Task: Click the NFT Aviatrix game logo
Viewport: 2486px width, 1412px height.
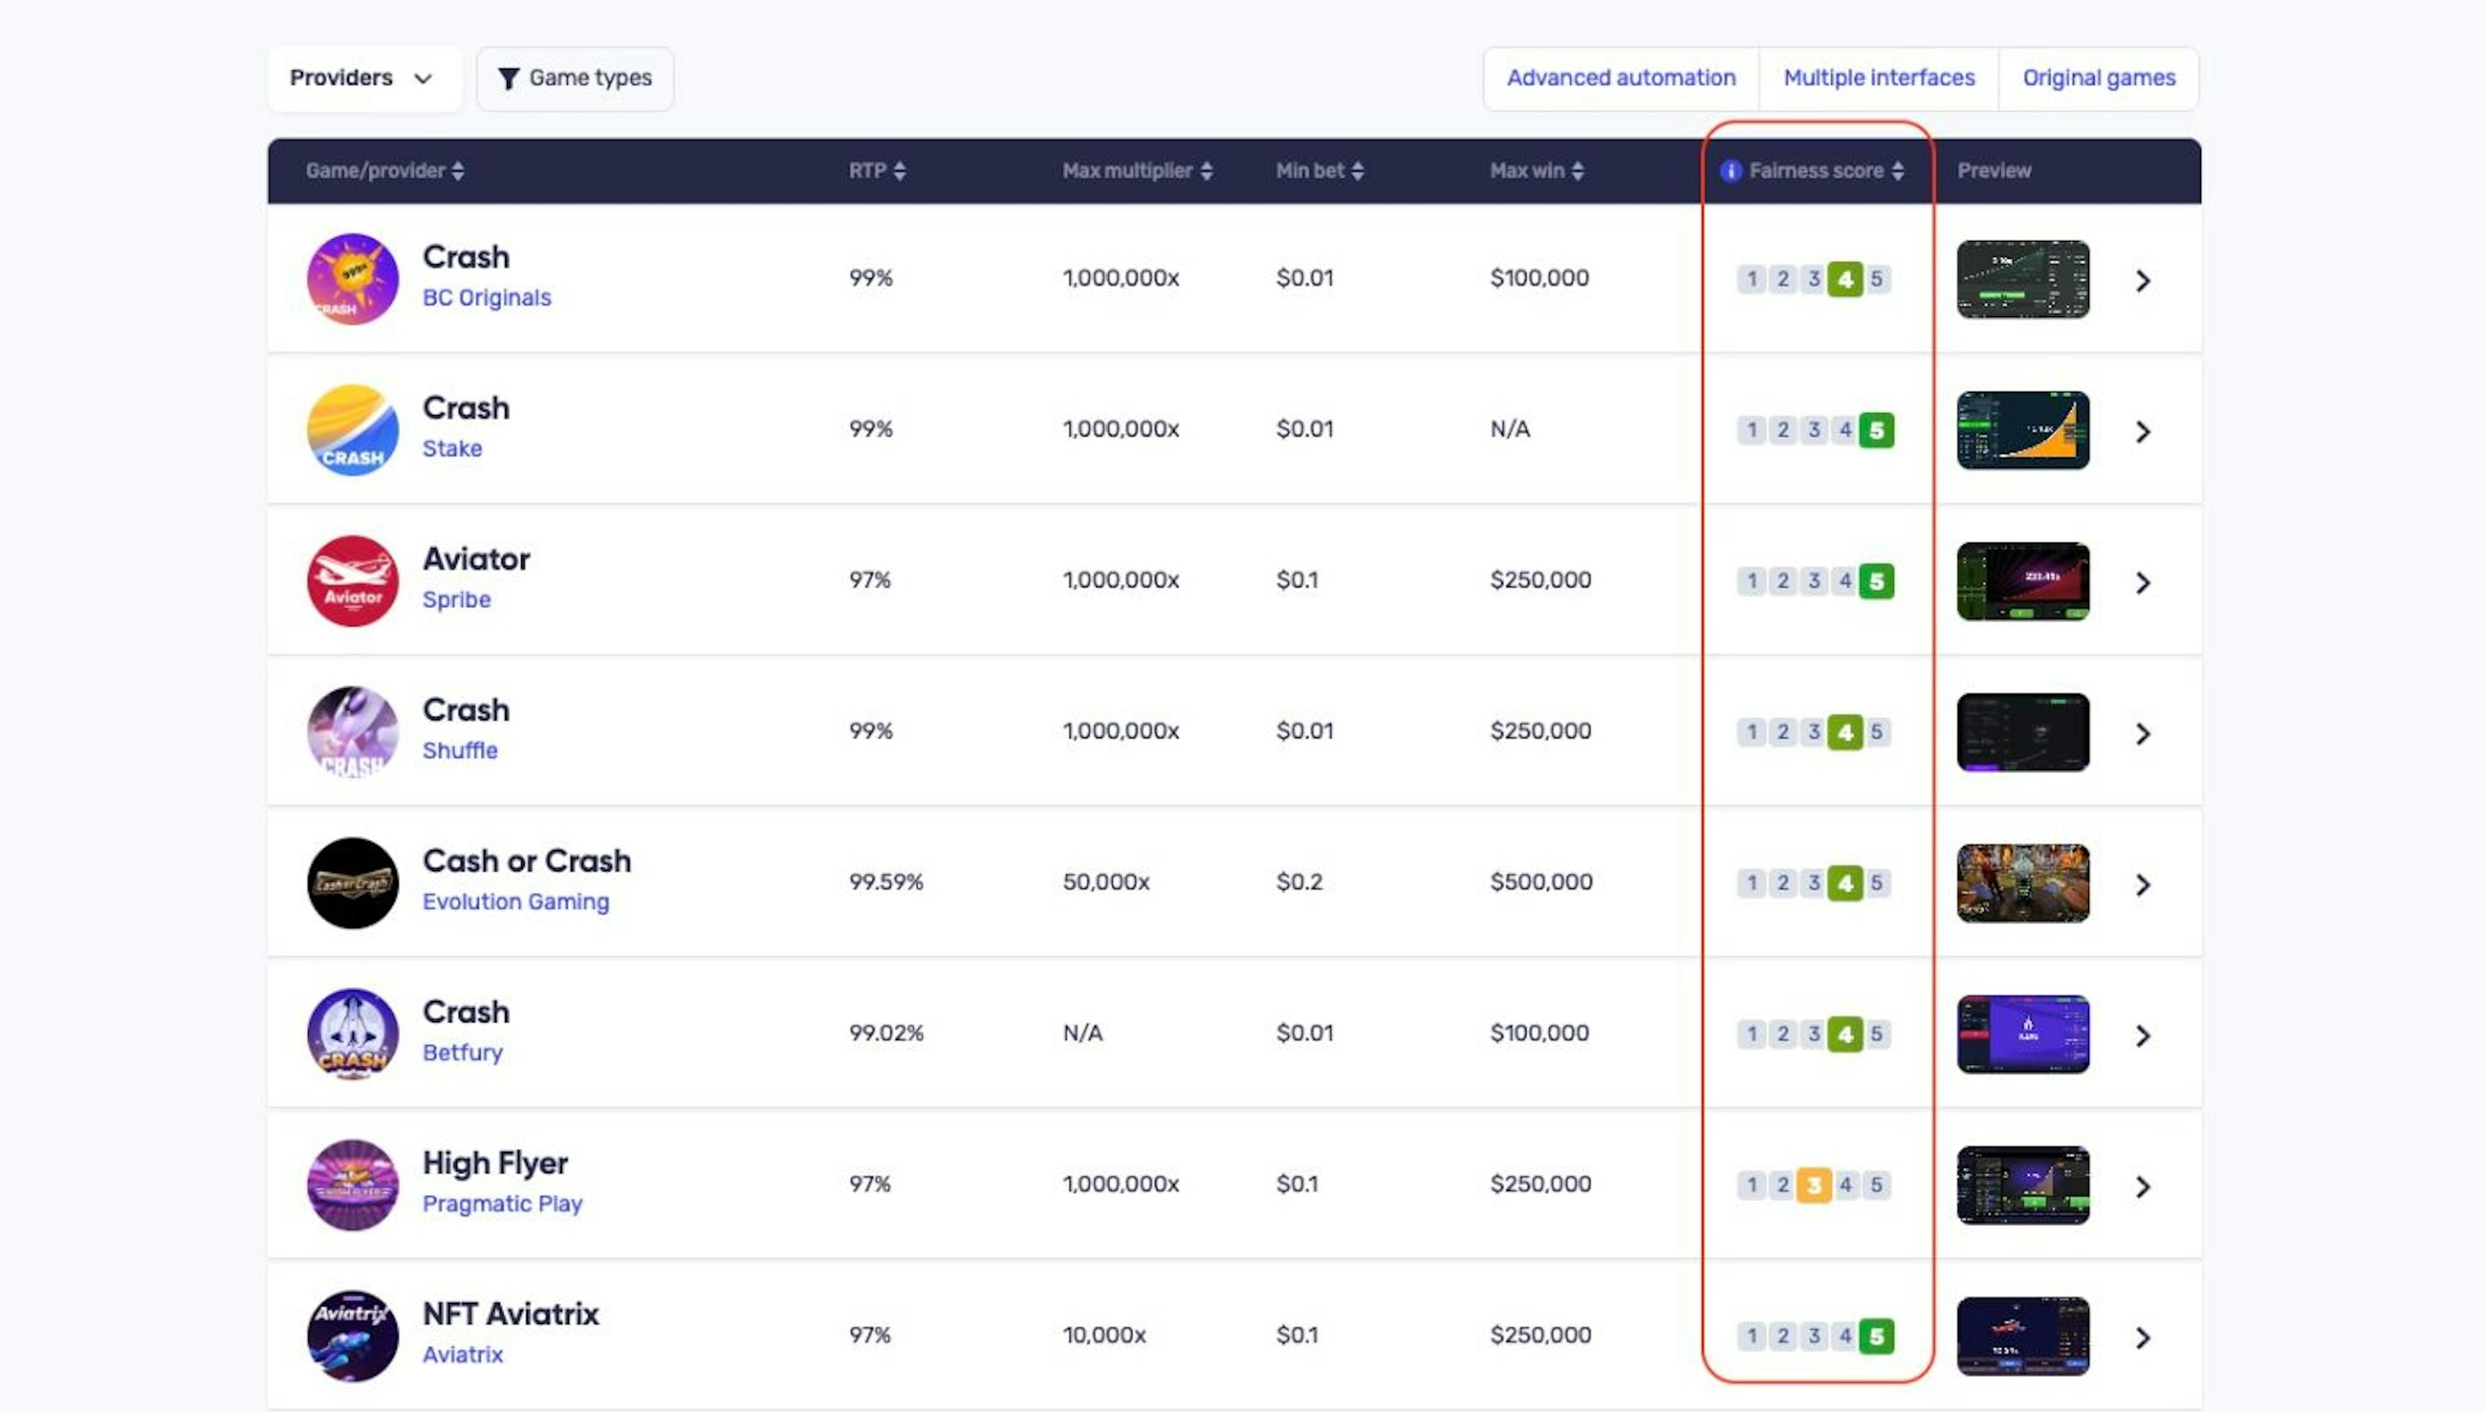Action: point(352,1336)
